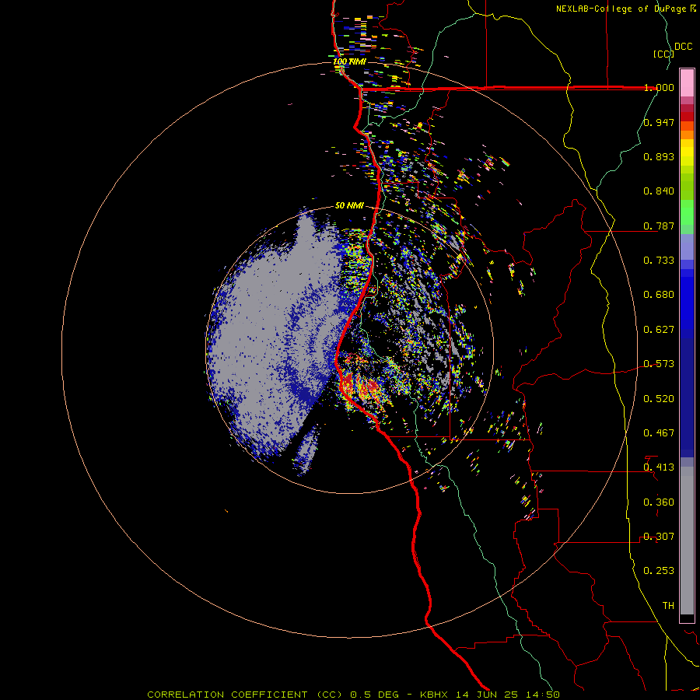This screenshot has height=700, width=700.
Task: Click the 0.627 scale value
Action: 659,330
